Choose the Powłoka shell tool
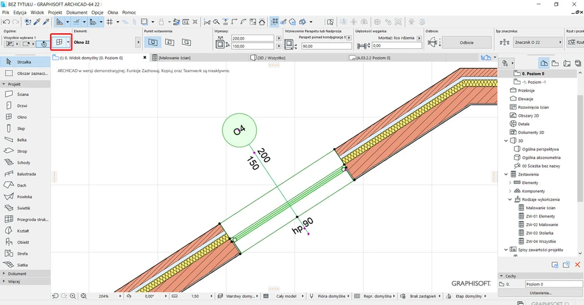This screenshot has height=305, width=584. 25,197
